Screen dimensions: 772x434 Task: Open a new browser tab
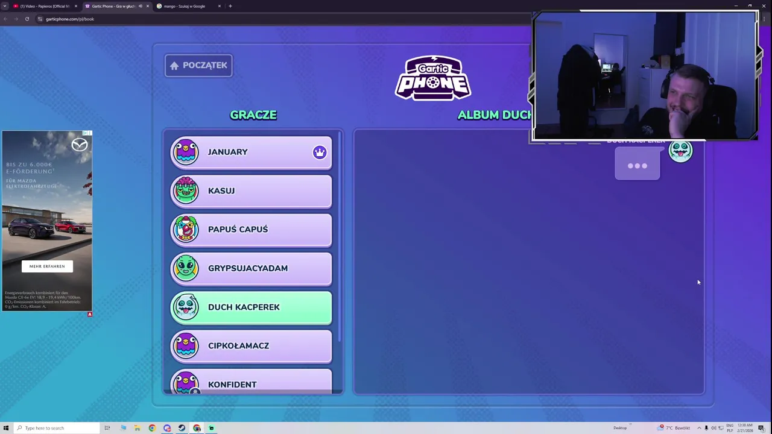[x=230, y=6]
